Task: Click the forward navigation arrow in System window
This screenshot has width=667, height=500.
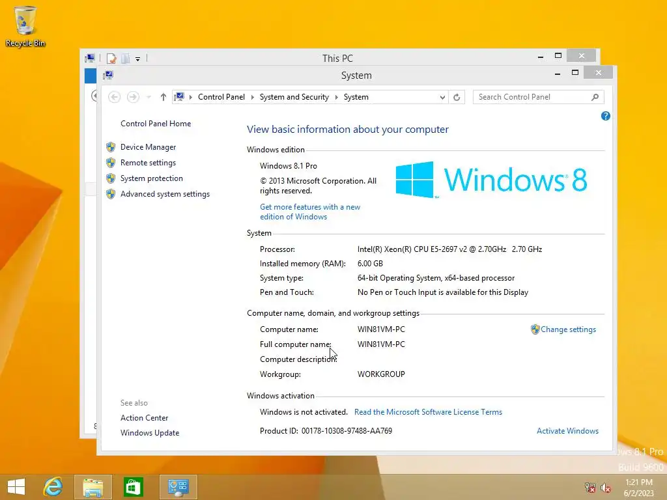Action: 133,98
